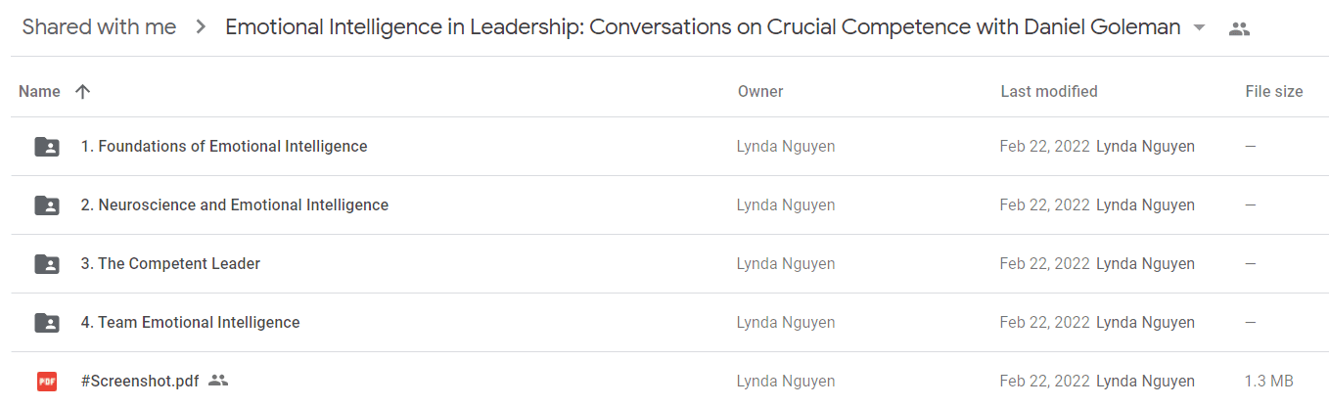
Task: Click the shared folder icon for The Competent Leader
Action: (x=47, y=264)
